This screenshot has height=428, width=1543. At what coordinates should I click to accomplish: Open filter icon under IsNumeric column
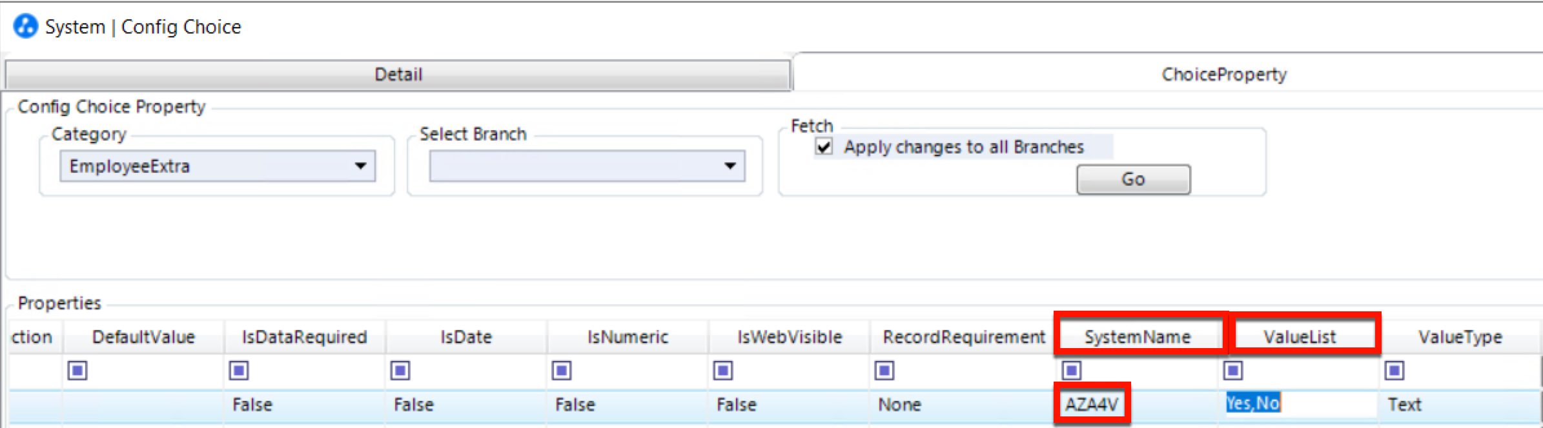pos(562,371)
